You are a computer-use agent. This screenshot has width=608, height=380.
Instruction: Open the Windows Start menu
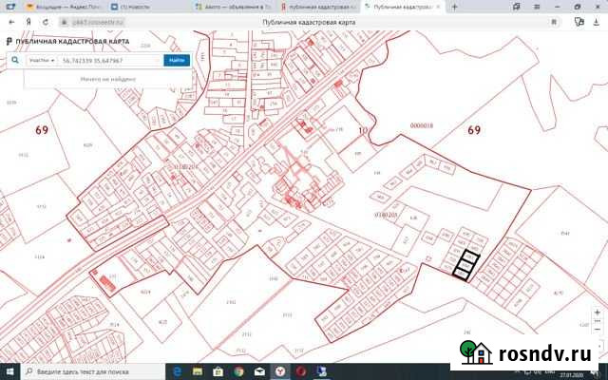coord(8,371)
